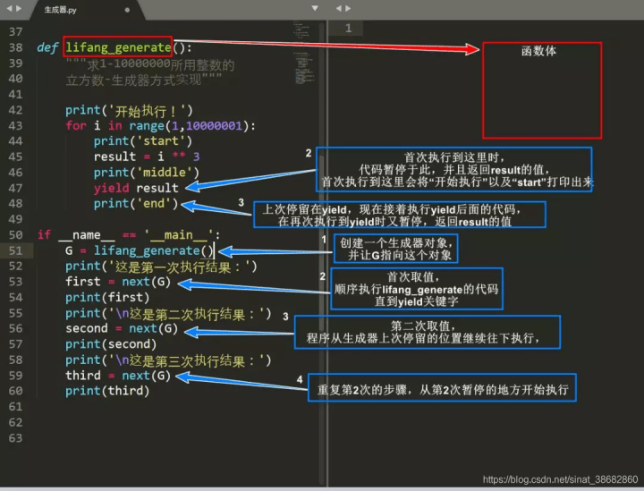
Task: Click the '__main__' string on line 50
Action: [x=179, y=235]
